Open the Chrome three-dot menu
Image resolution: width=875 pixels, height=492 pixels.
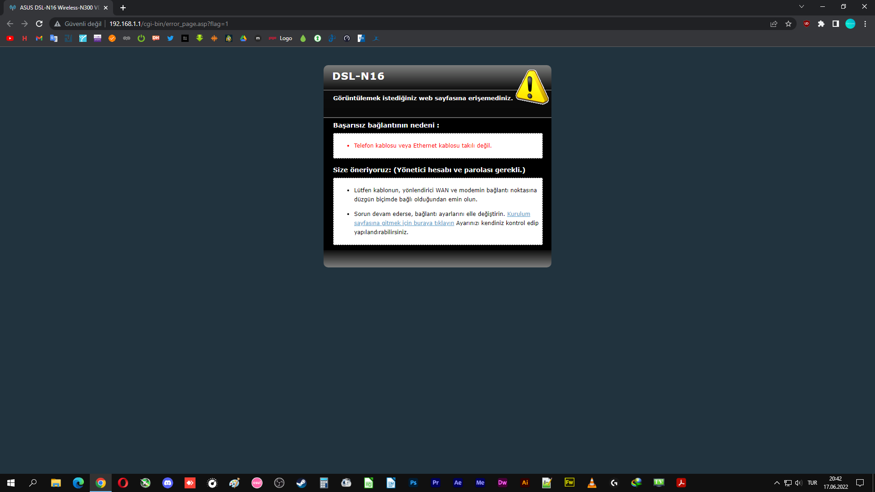865,24
